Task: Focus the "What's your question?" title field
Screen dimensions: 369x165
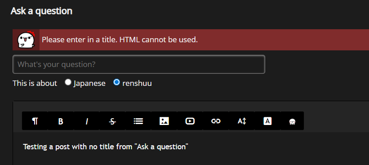Action: click(139, 64)
